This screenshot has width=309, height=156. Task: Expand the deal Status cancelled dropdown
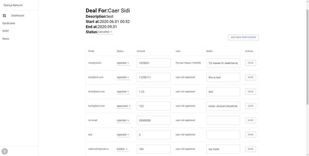point(105,32)
